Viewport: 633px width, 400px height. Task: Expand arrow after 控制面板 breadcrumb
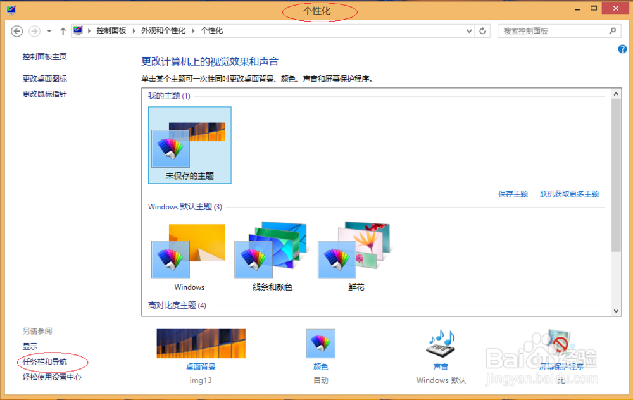pyautogui.click(x=134, y=30)
